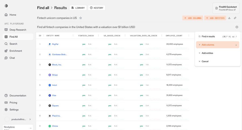This screenshot has height=130, width=242.
Task: Choose Add entities from the dropdown menu
Action: (x=207, y=53)
